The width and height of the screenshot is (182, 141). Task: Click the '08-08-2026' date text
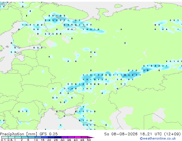(x=124, y=134)
